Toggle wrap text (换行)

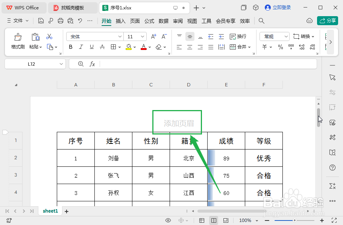tap(238, 36)
